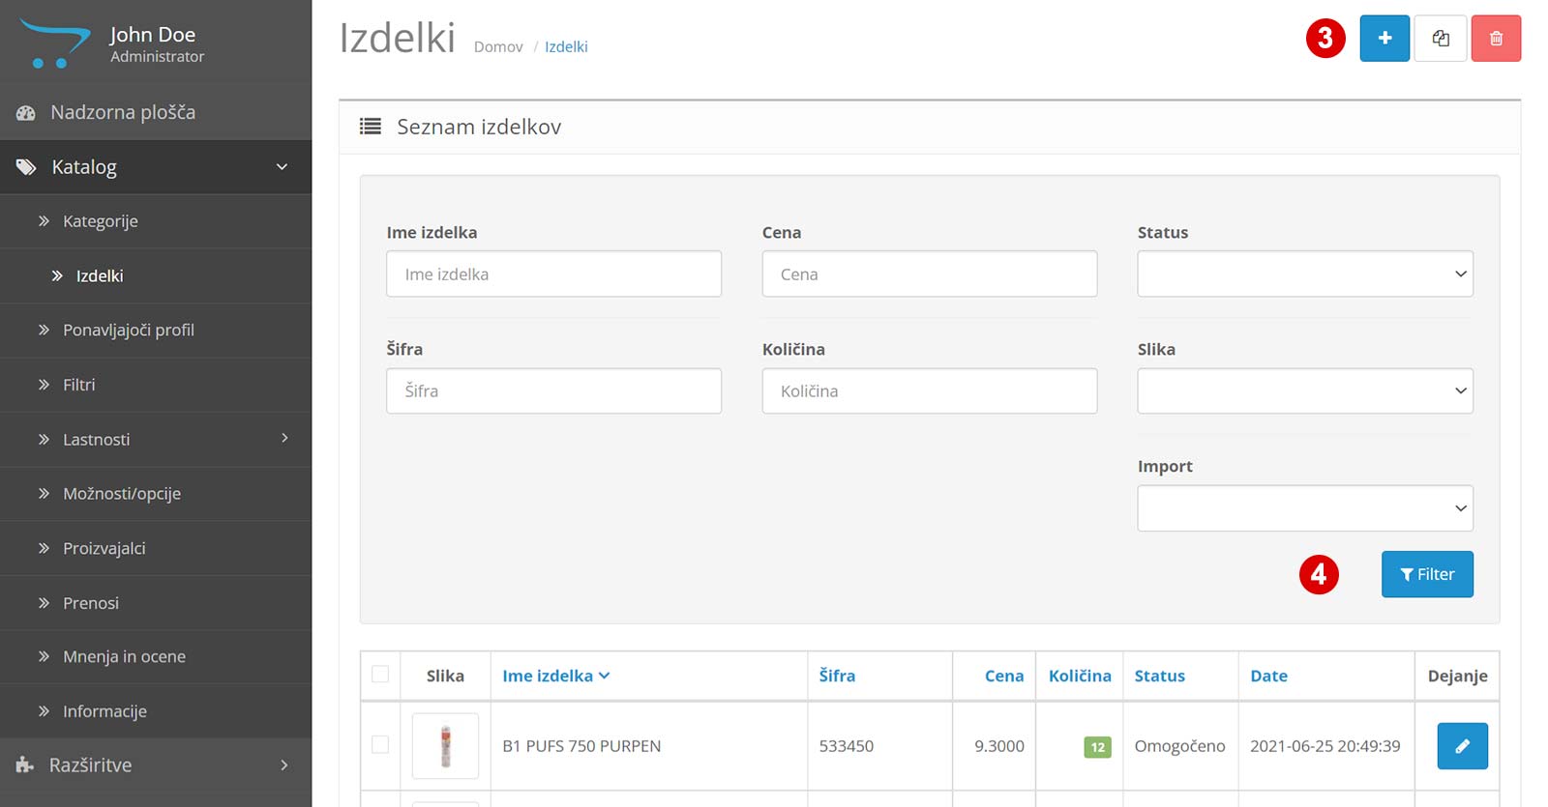Image resolution: width=1548 pixels, height=807 pixels.
Task: Click the pencil edit button for B1 PUFS
Action: click(x=1462, y=746)
